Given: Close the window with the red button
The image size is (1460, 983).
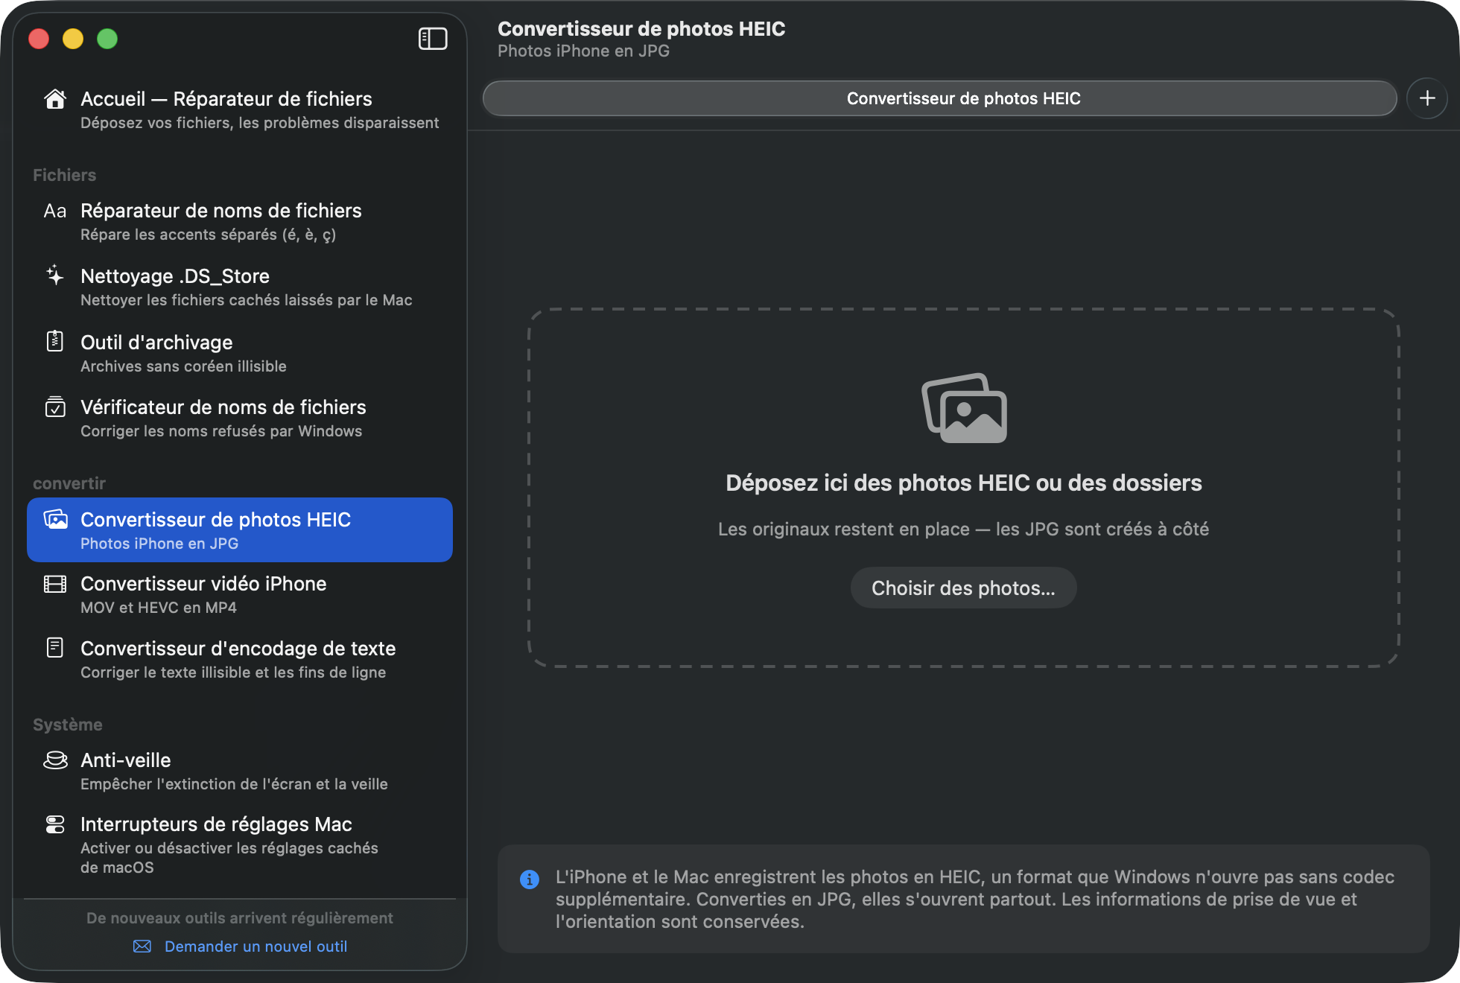Looking at the screenshot, I should pyautogui.click(x=39, y=39).
